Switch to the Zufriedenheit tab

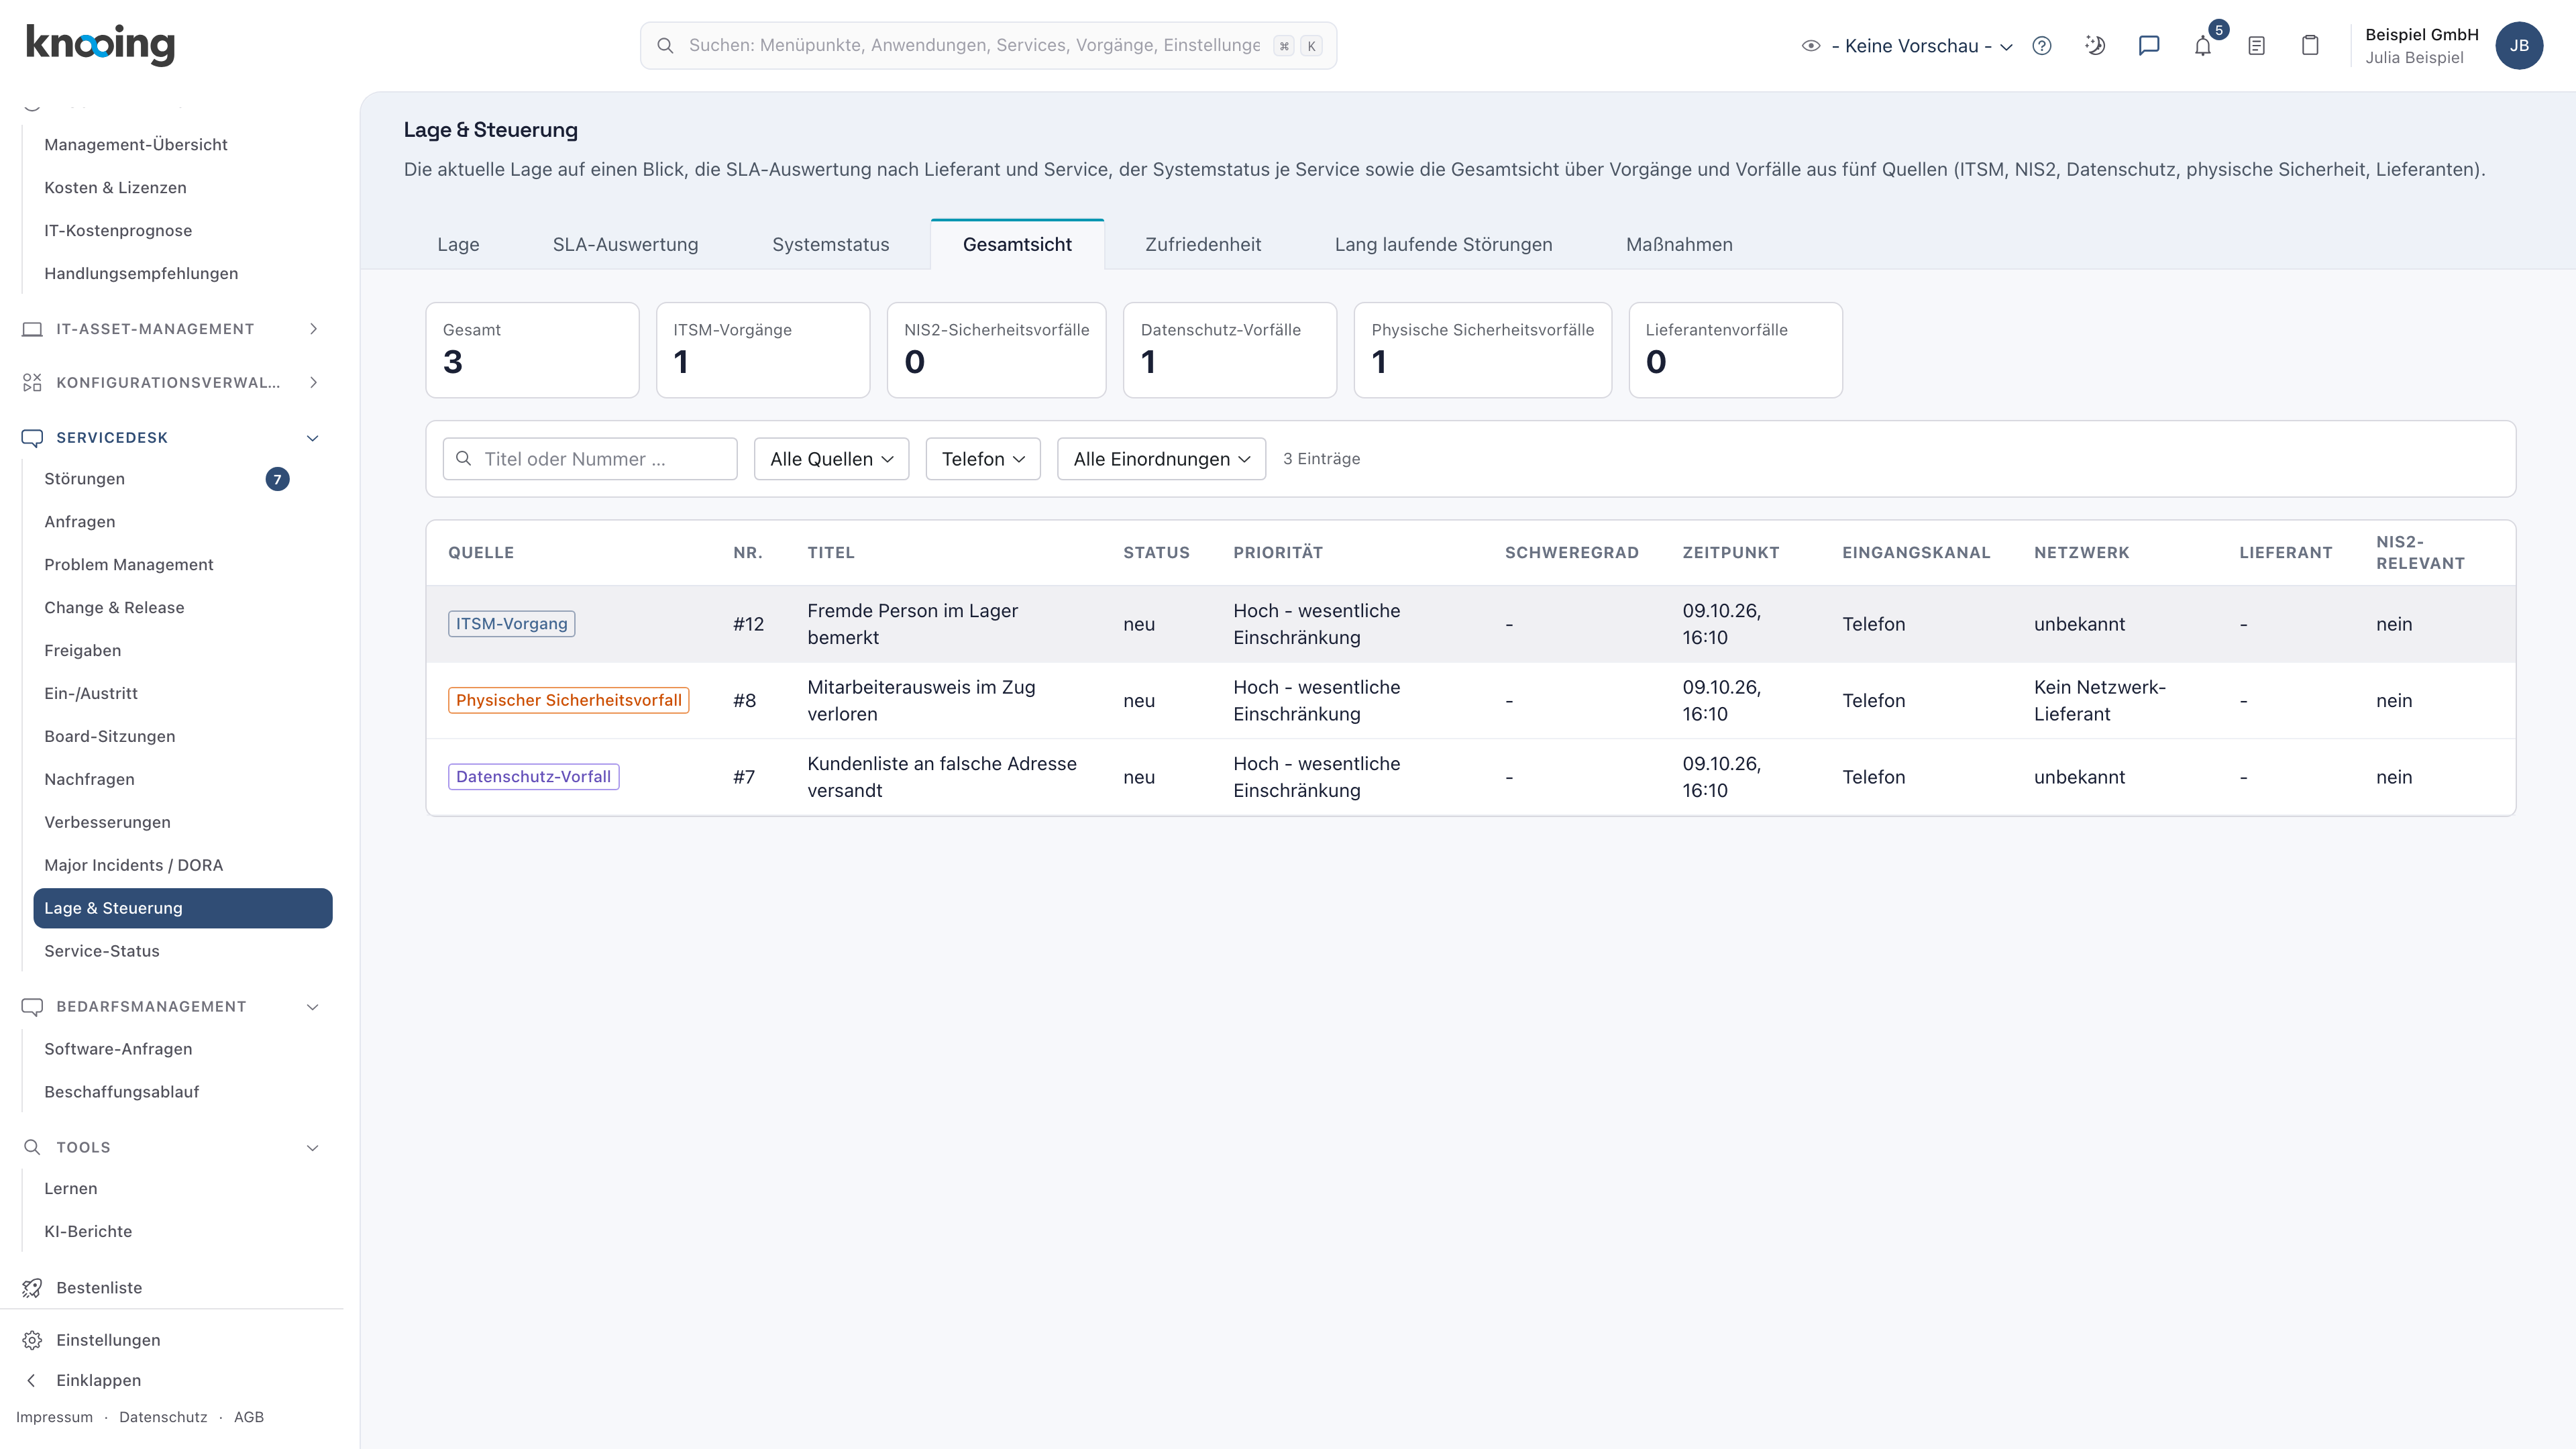(1203, 245)
